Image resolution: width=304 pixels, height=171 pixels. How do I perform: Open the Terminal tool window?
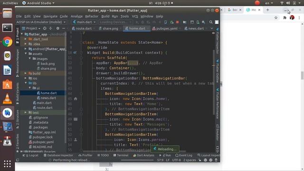tap(121, 155)
